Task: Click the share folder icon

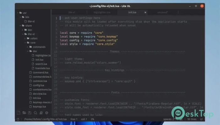Action: click(23, 26)
